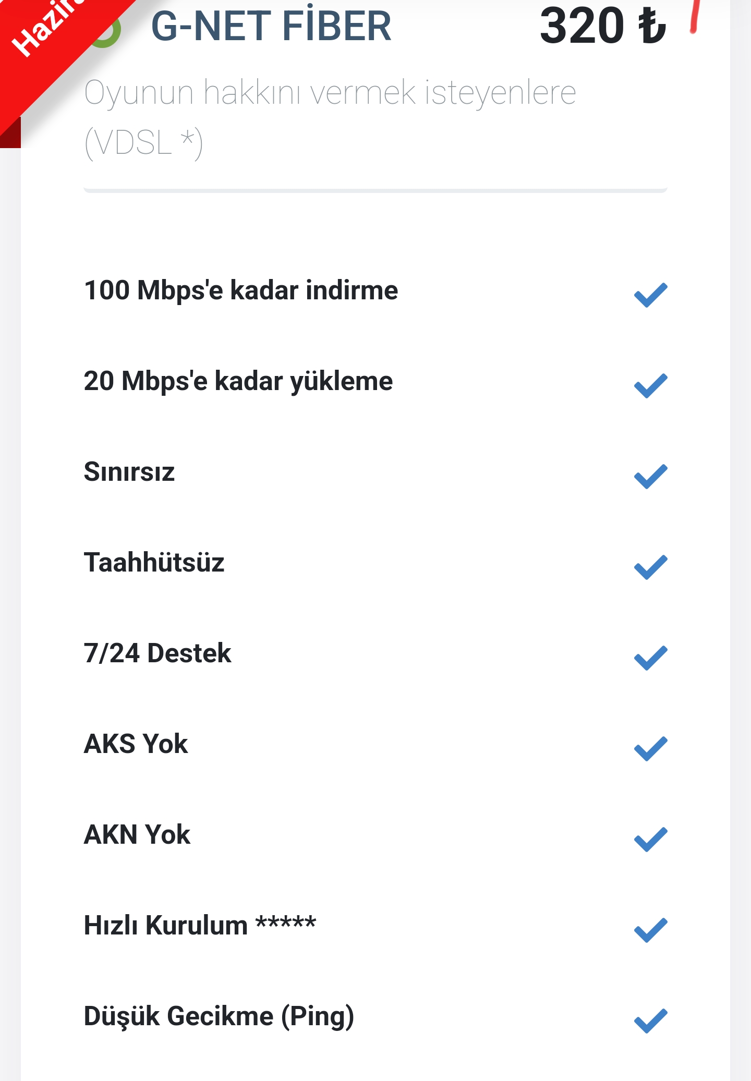Click the Düşük Gecikme (Ping) label
The height and width of the screenshot is (1081, 751).
(x=219, y=1017)
